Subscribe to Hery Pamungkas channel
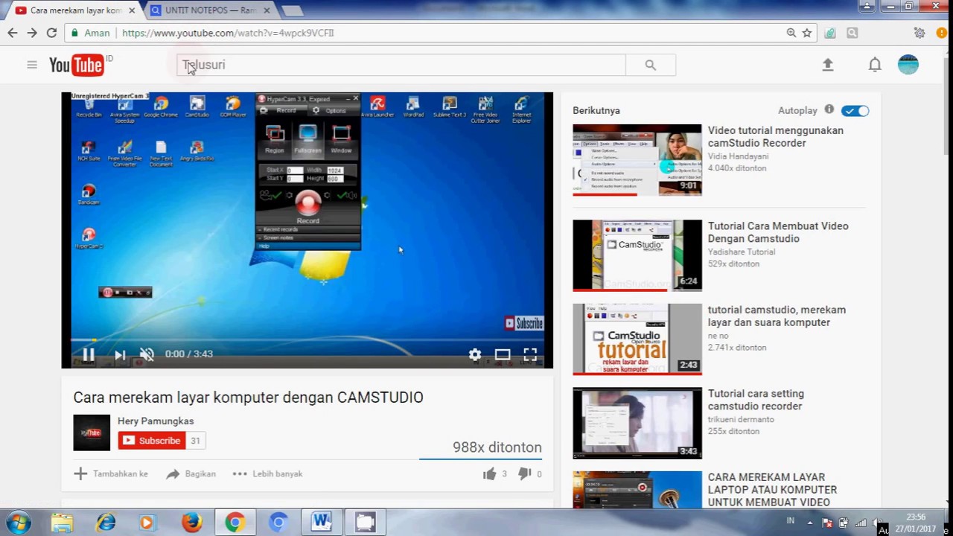Viewport: 953px width, 536px height. 151,441
